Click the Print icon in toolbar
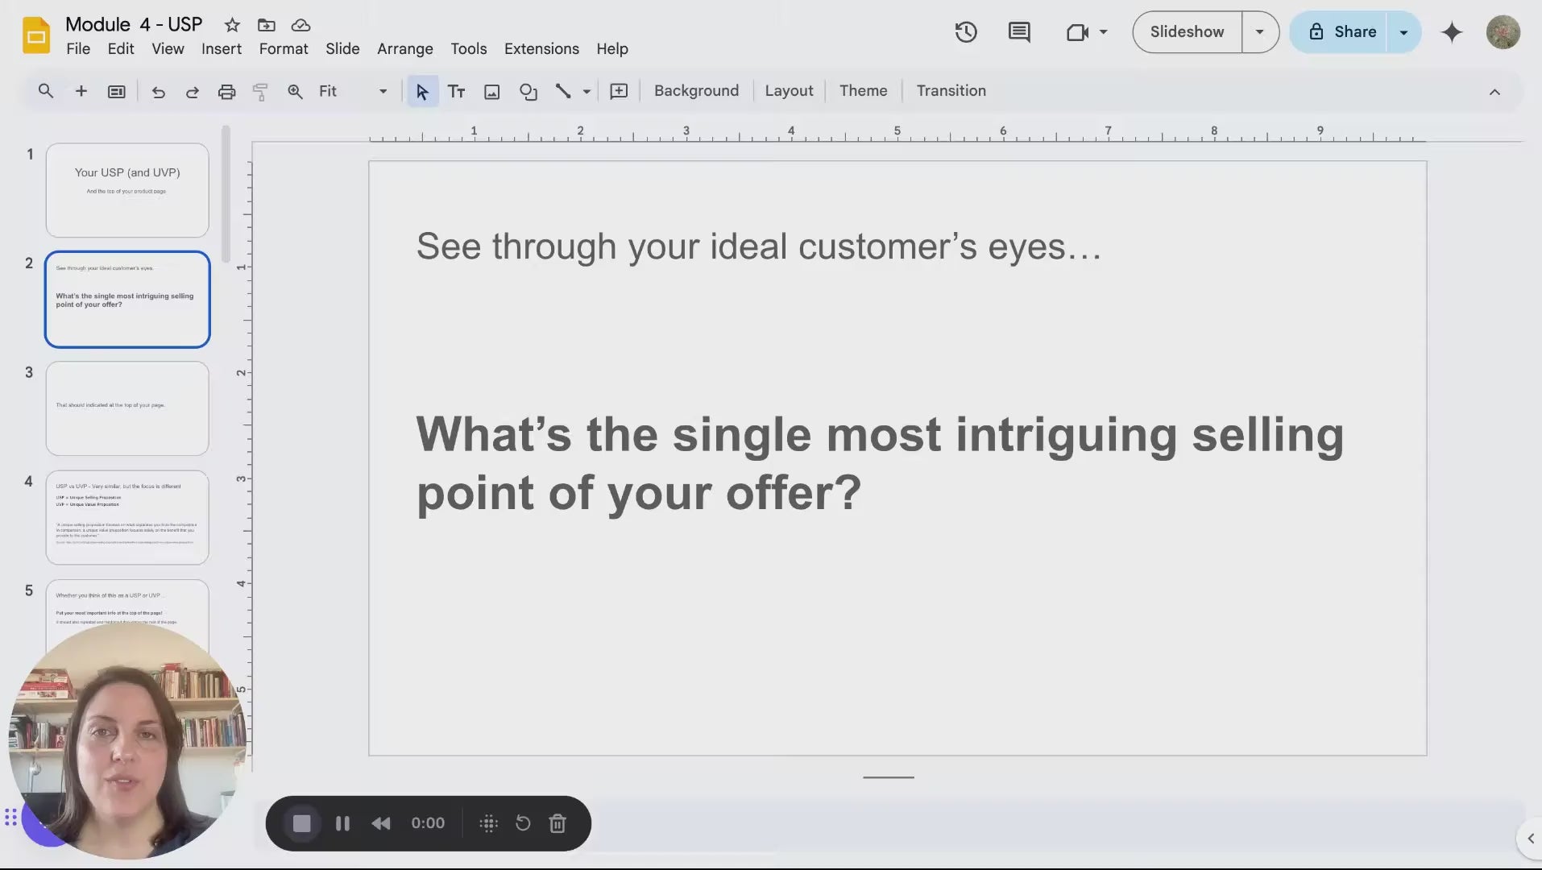The image size is (1542, 870). (226, 92)
